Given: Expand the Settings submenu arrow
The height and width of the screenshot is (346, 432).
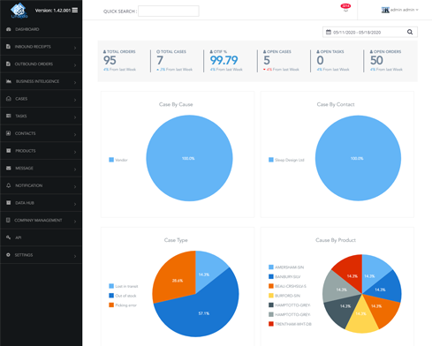Looking at the screenshot, I should [75, 256].
